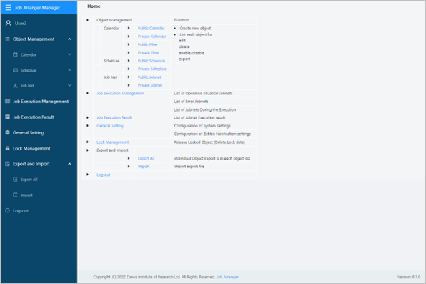Follow the Lock Management table link
Screen dimensions: 426x284
pos(113,142)
